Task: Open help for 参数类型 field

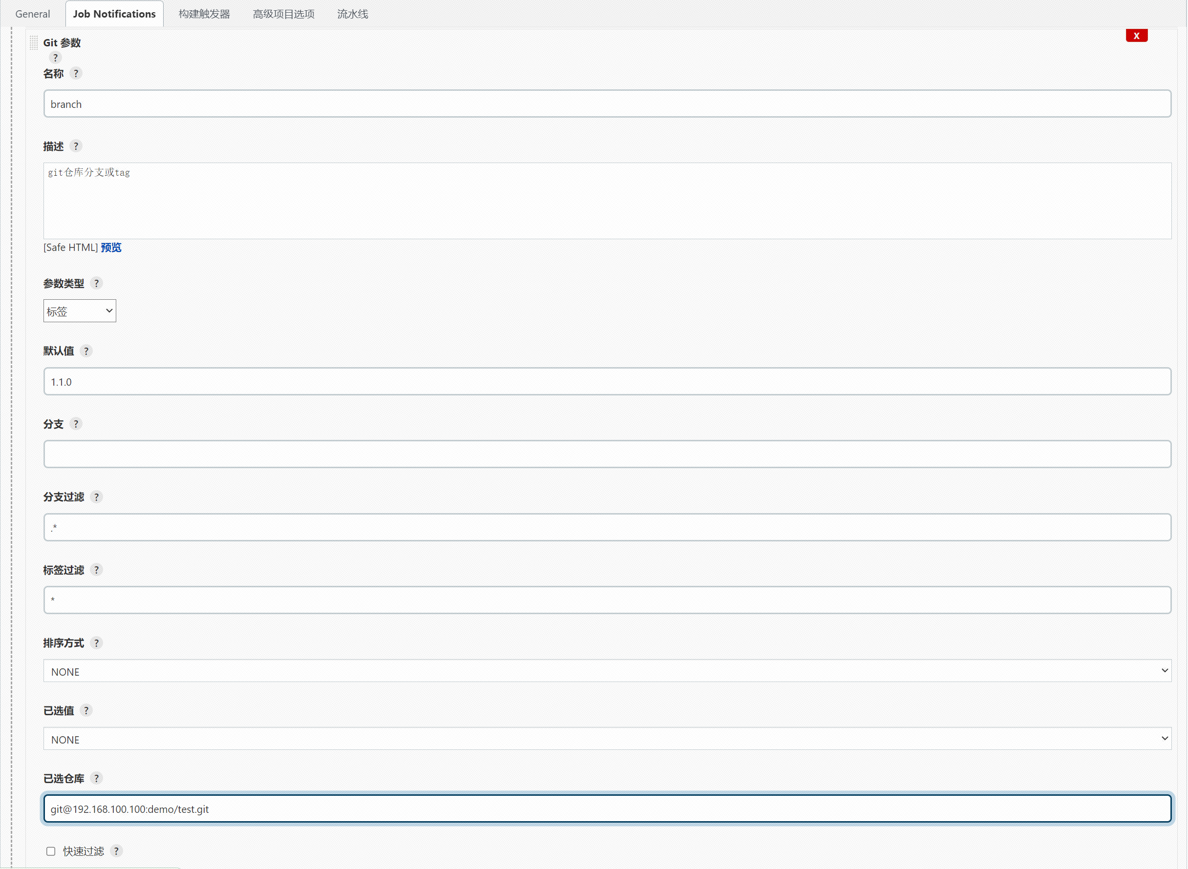Action: point(96,283)
